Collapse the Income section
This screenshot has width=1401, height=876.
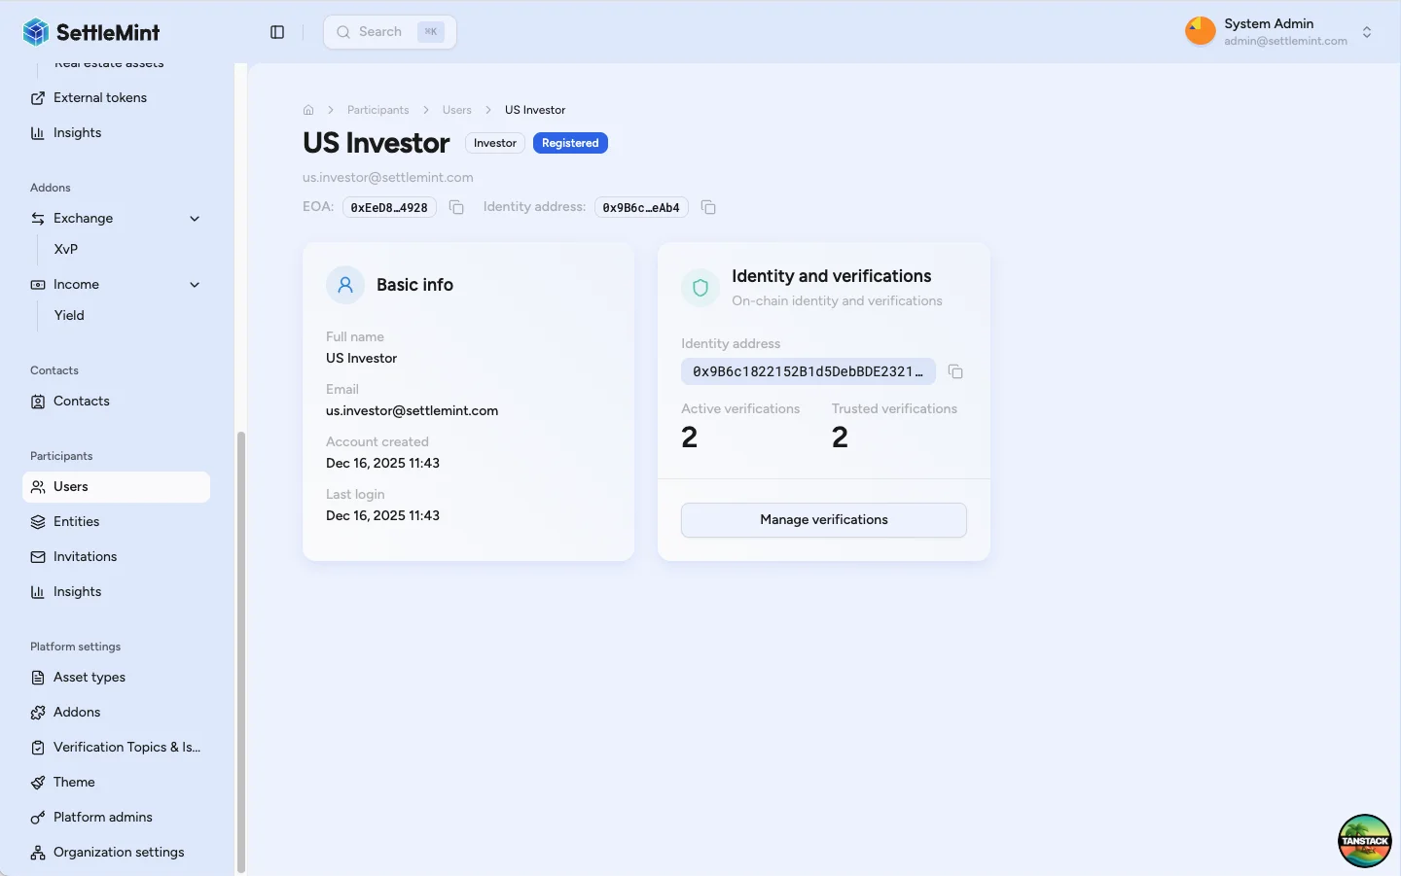[x=195, y=285]
